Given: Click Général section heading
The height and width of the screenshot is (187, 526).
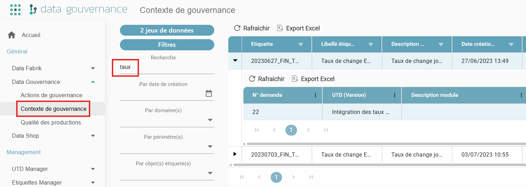Looking at the screenshot, I should (x=17, y=51).
